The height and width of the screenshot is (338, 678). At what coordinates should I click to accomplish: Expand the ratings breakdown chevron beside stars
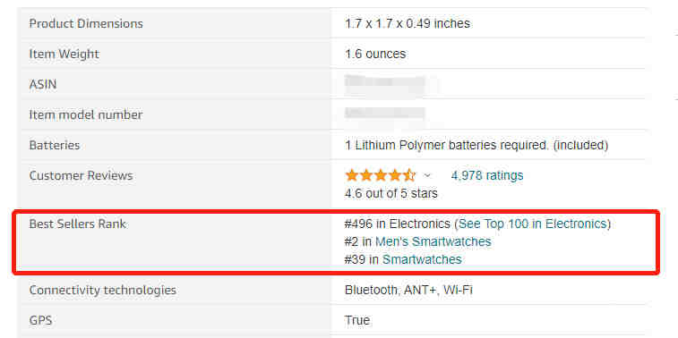(427, 175)
